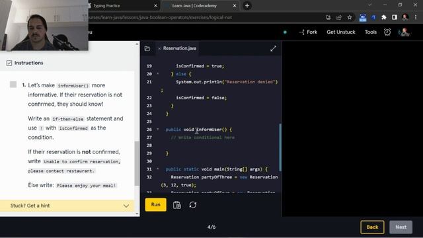Collapse main method fold arrow at line 31
Screen dimensions: 423x238
pyautogui.click(x=158, y=169)
